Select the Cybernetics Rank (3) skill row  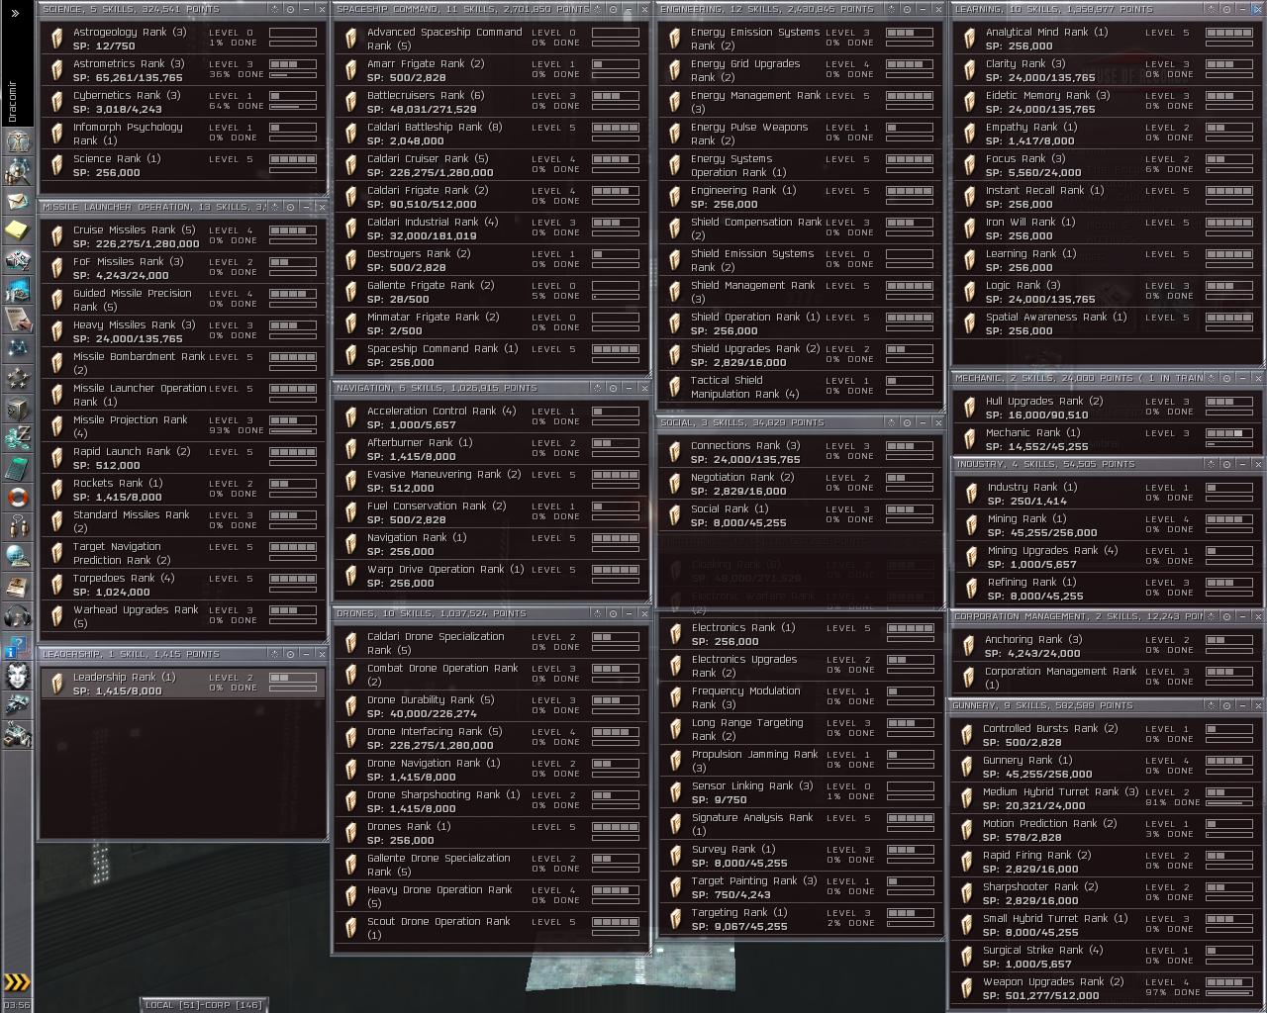(x=183, y=102)
